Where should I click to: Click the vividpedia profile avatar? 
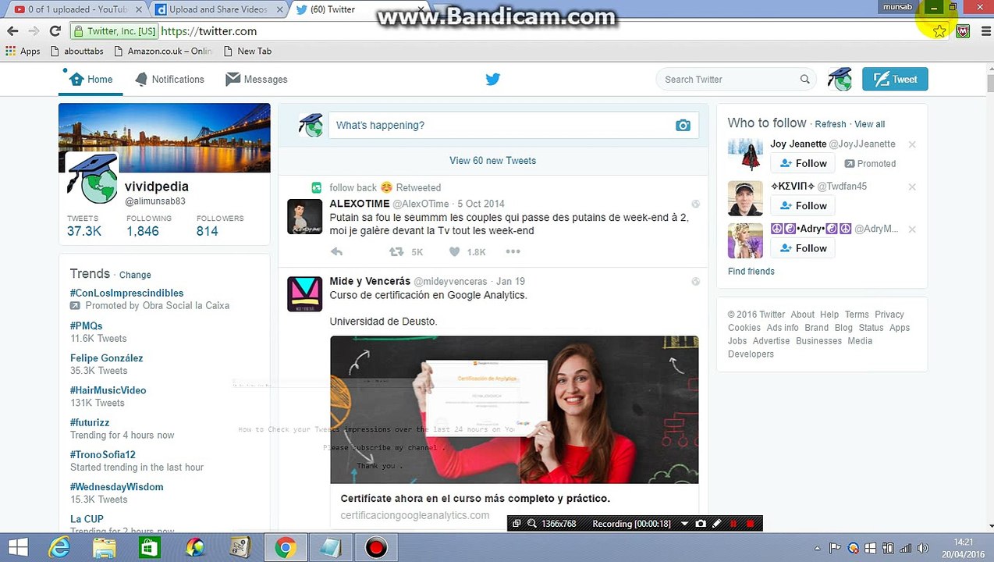[92, 177]
